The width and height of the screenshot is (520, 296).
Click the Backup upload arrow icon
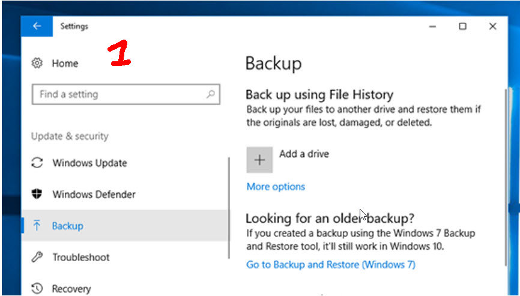click(x=37, y=226)
